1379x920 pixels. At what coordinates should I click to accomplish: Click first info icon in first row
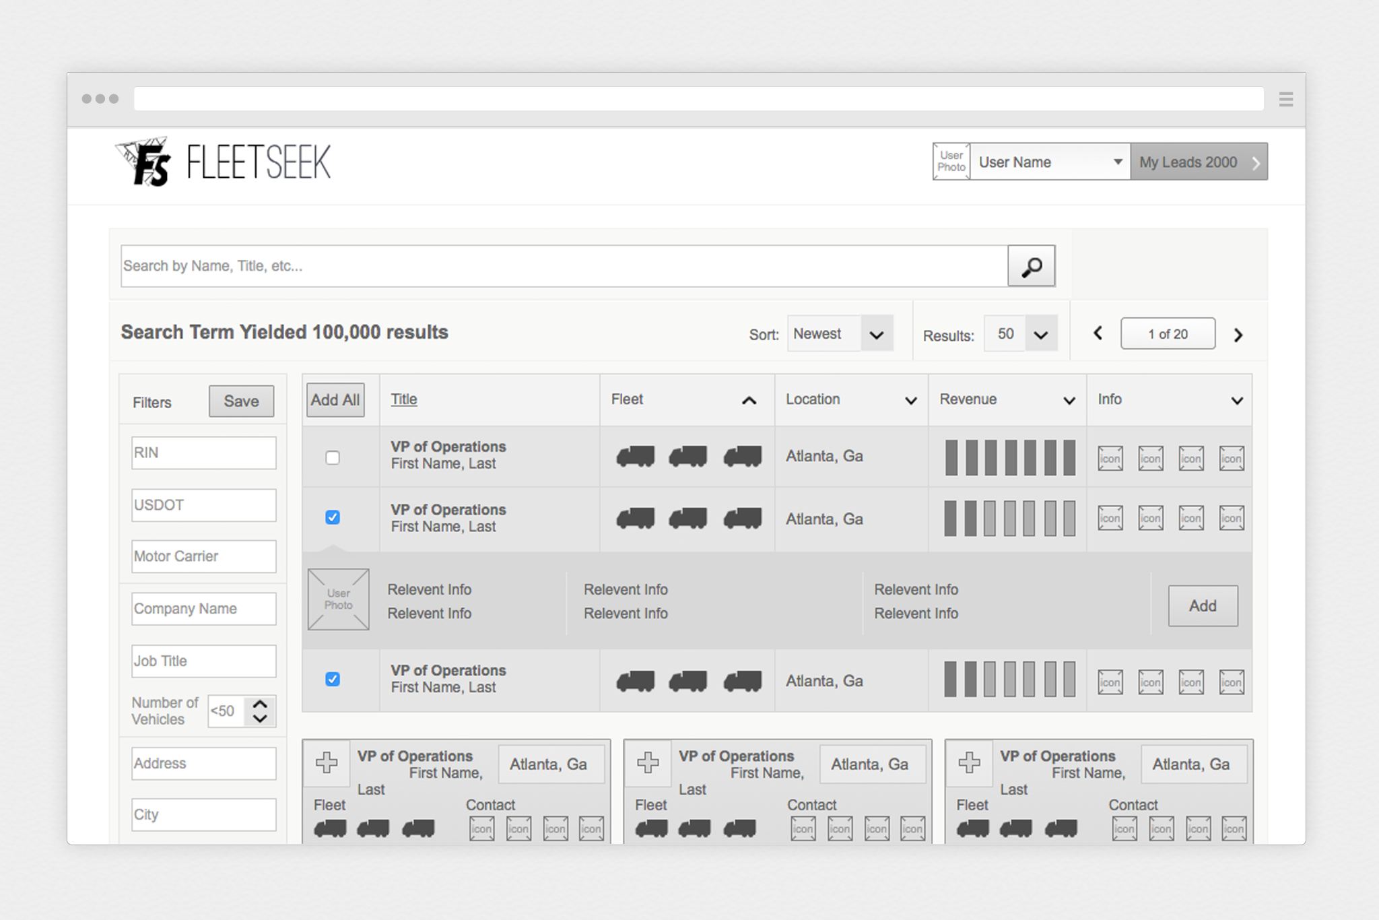pos(1110,458)
